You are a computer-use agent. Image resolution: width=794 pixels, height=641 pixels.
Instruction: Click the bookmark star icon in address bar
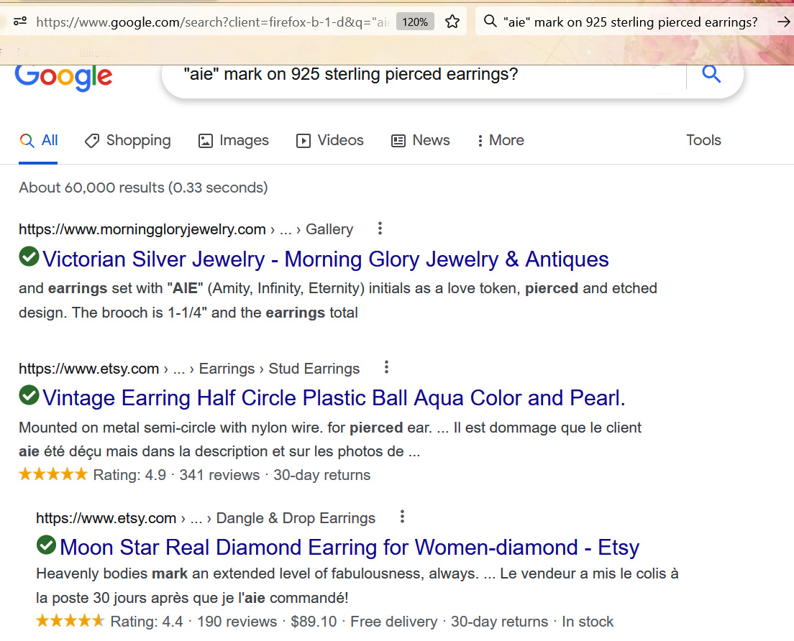click(x=452, y=22)
